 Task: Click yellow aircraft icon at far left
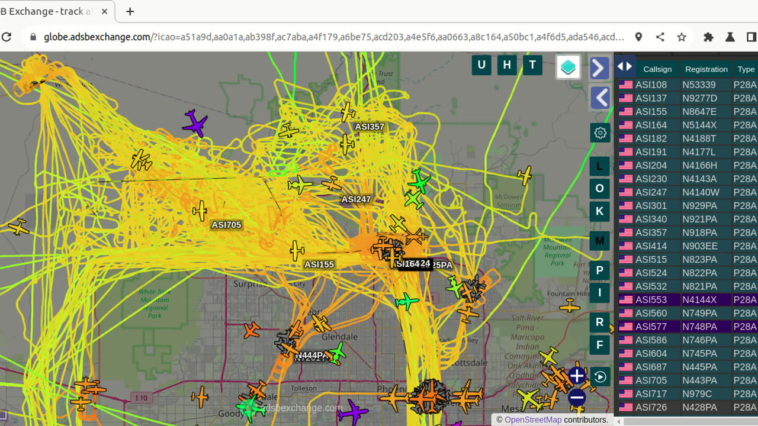18,227
